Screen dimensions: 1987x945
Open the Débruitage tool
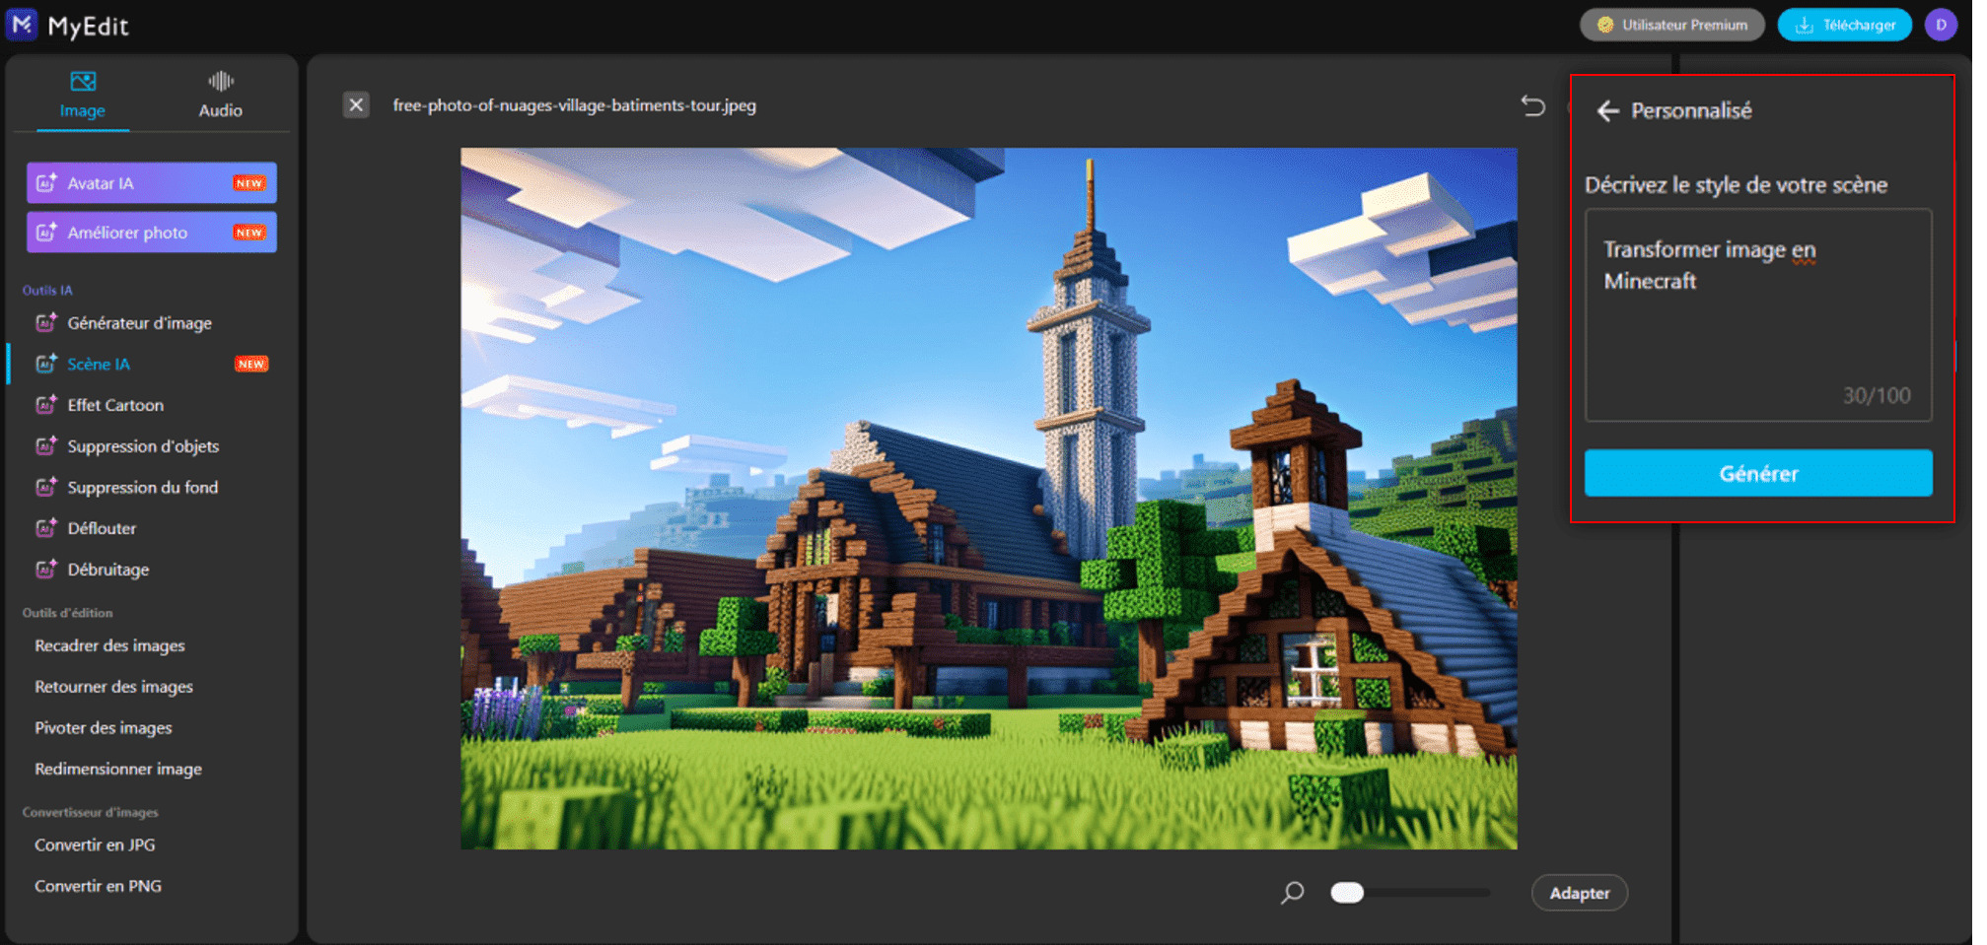(x=107, y=570)
